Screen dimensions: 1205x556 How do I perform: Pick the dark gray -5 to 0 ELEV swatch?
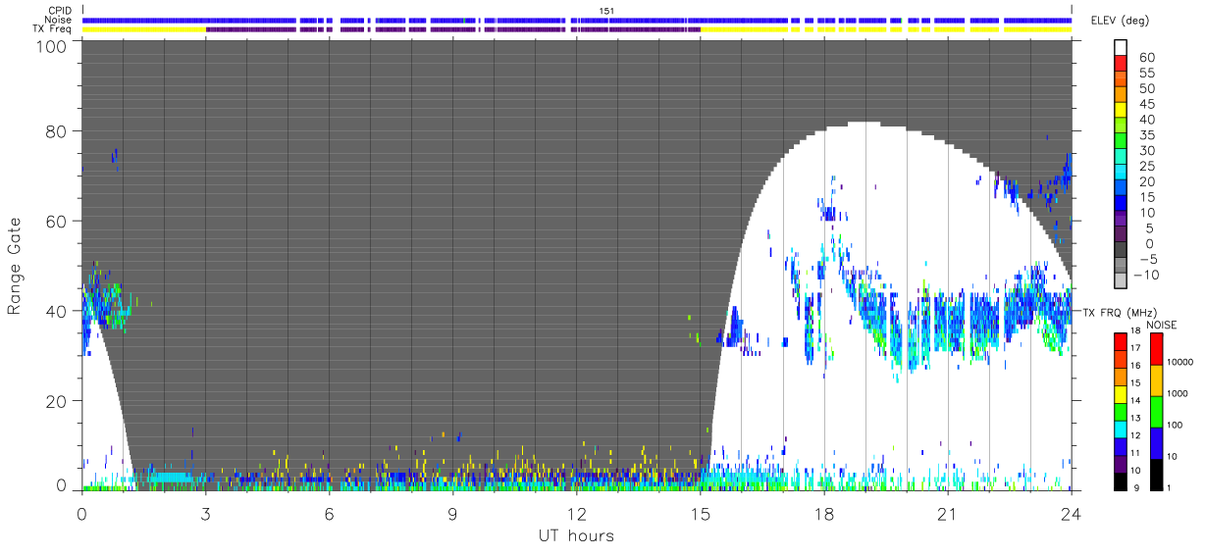pyautogui.click(x=1121, y=251)
